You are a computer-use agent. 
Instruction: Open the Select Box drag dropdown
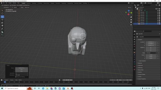tap(27, 7)
